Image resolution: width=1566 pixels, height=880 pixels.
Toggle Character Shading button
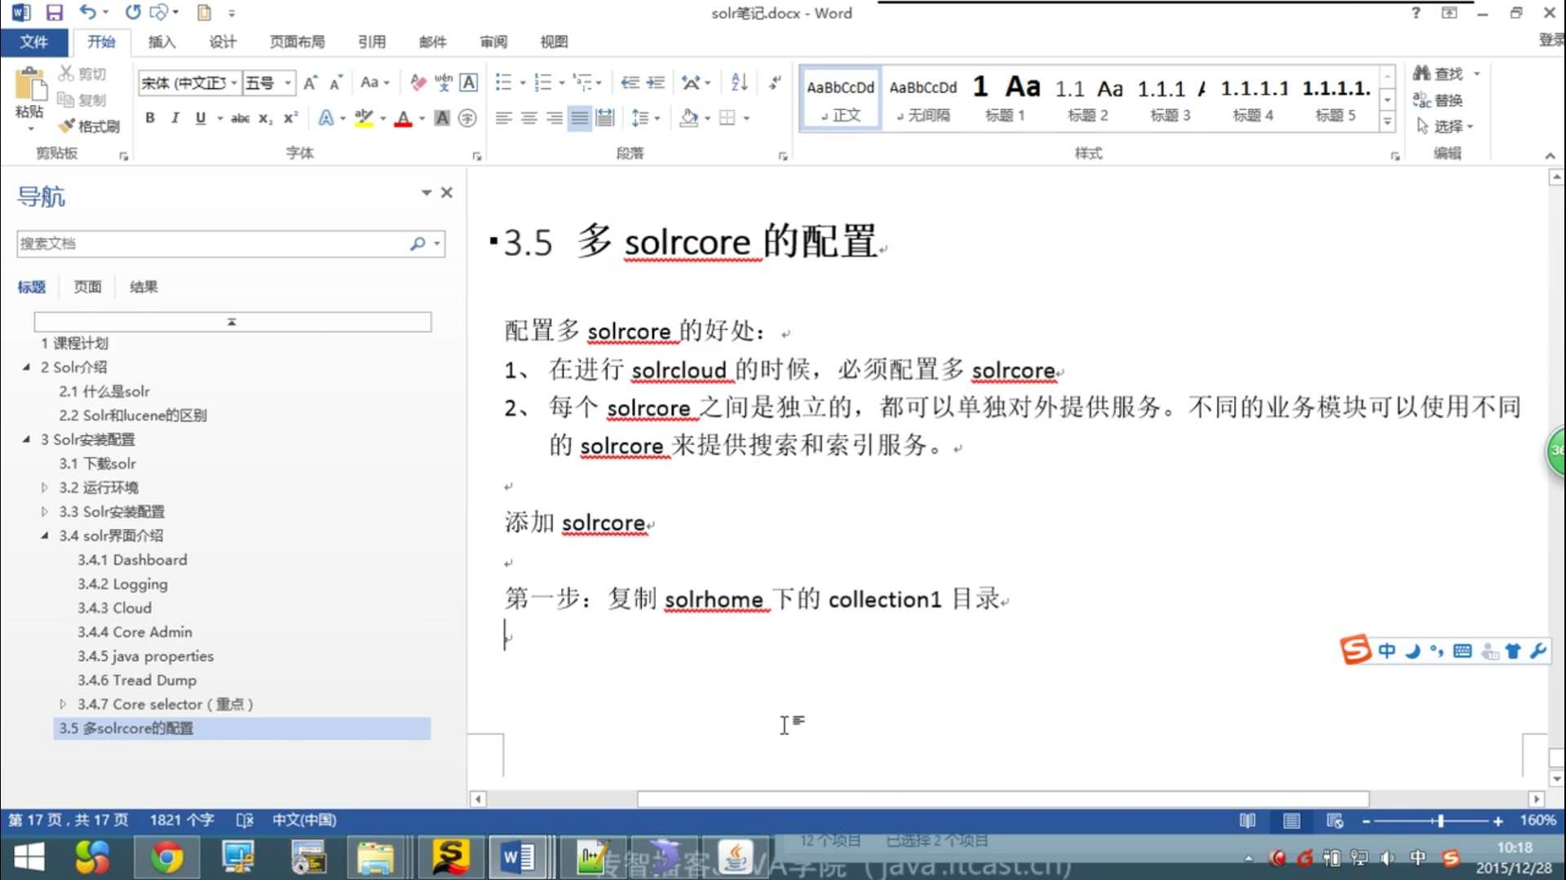(442, 118)
